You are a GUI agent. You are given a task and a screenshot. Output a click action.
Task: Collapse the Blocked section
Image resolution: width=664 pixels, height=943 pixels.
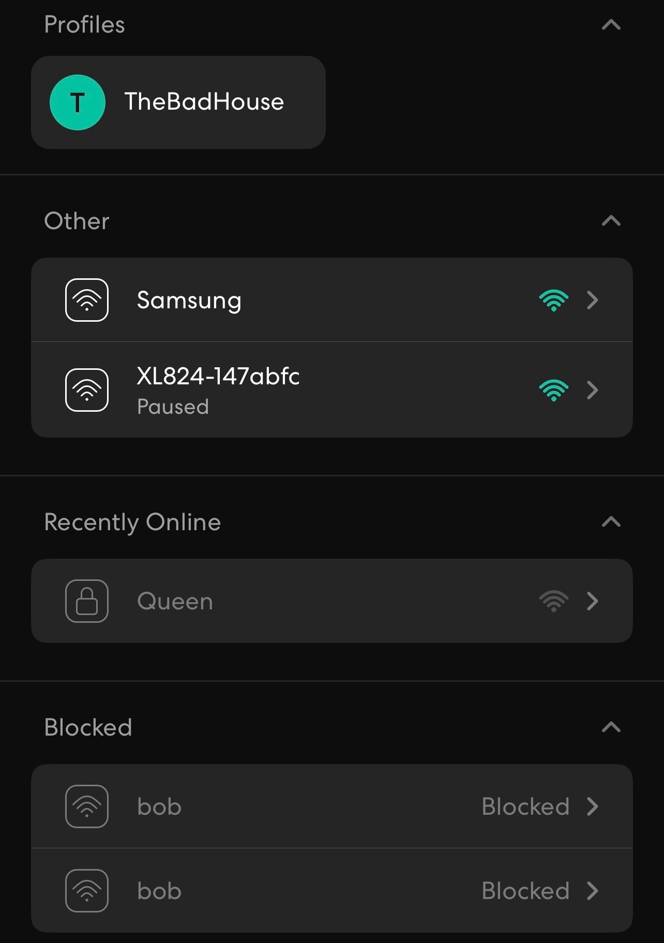[x=611, y=727]
